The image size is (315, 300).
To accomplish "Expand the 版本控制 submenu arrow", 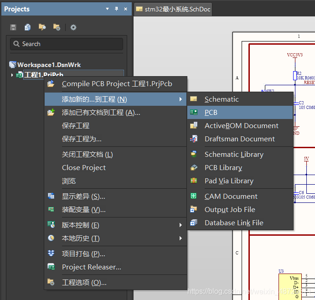I will [x=181, y=225].
